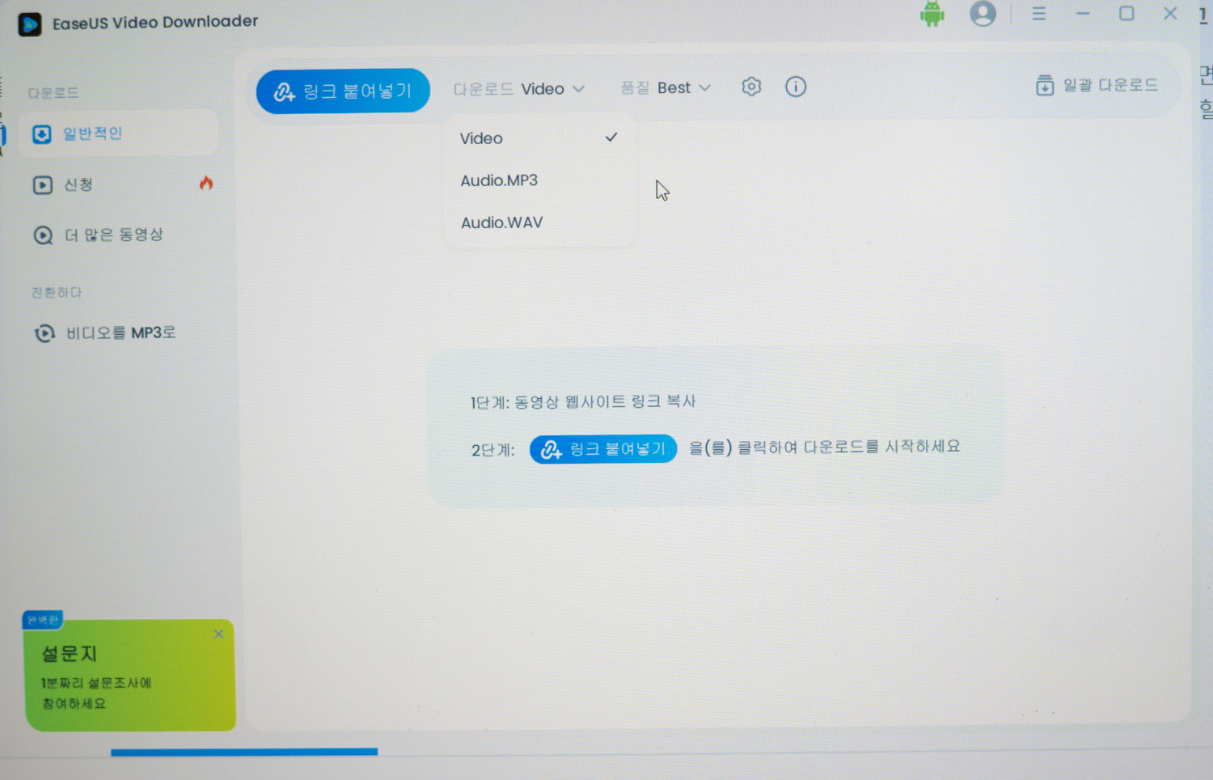Open the 다운로드 Video format dropdown
The image size is (1213, 780).
point(518,89)
